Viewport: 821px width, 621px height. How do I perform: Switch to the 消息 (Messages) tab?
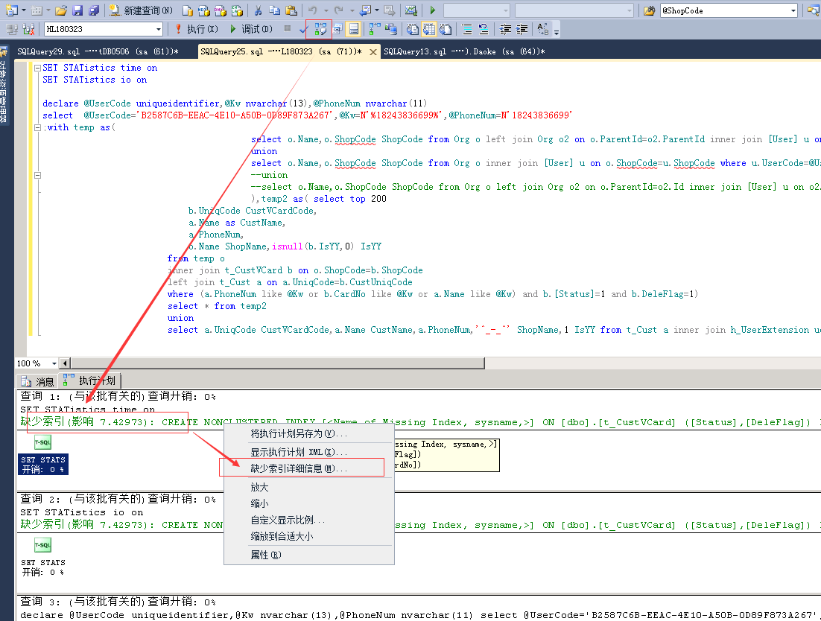(x=38, y=381)
